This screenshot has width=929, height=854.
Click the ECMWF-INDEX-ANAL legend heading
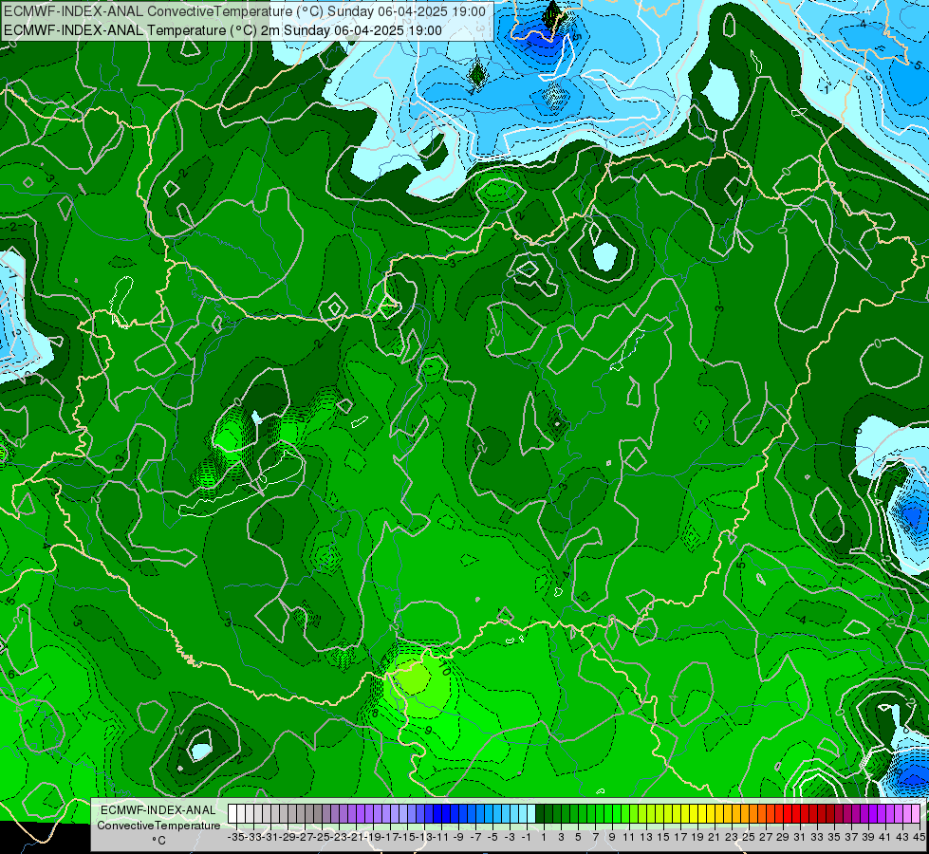click(x=158, y=809)
